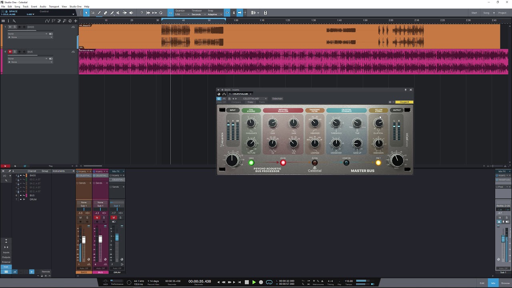Select the Listen speaker tool

coord(131,13)
